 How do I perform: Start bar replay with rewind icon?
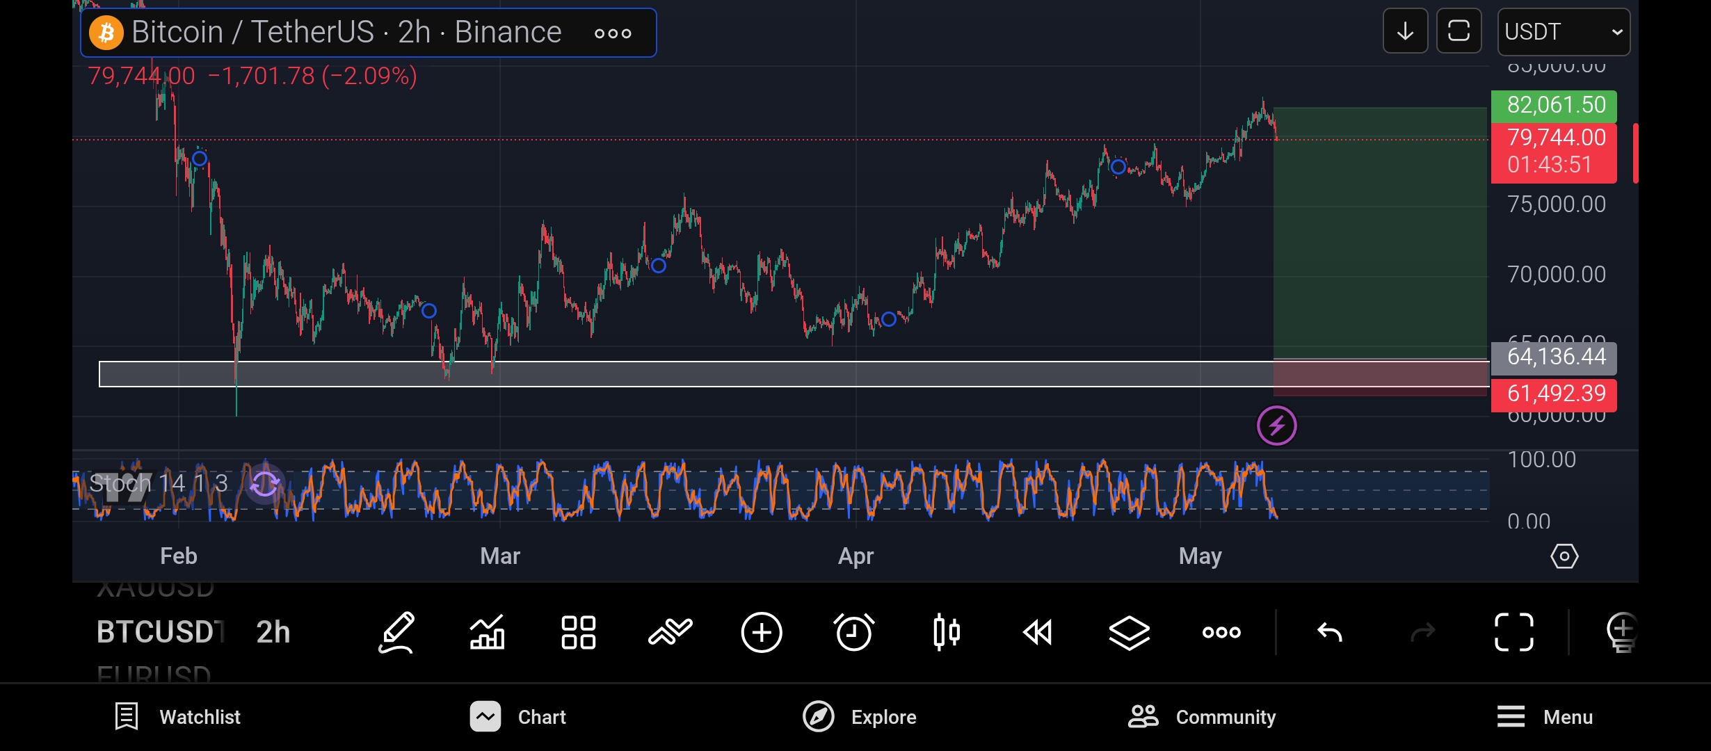pyautogui.click(x=1038, y=633)
